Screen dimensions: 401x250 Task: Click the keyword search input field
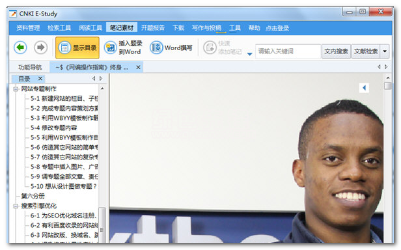coord(288,51)
